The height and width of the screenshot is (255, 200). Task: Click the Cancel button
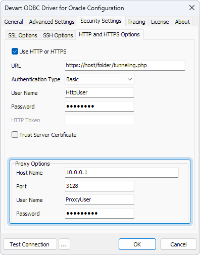pos(178,244)
